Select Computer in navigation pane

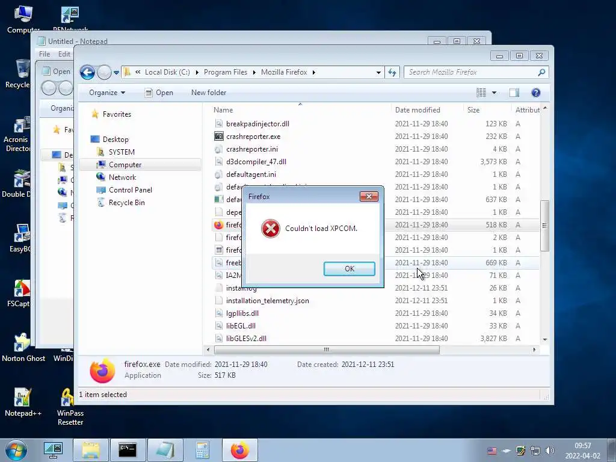pyautogui.click(x=125, y=165)
